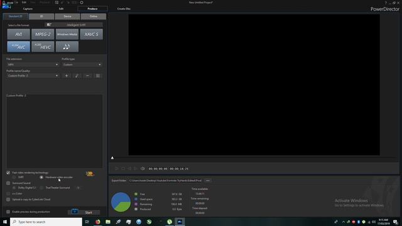This screenshot has height=226, width=402.
Task: Click the preview scrubber marker
Action: click(112, 158)
